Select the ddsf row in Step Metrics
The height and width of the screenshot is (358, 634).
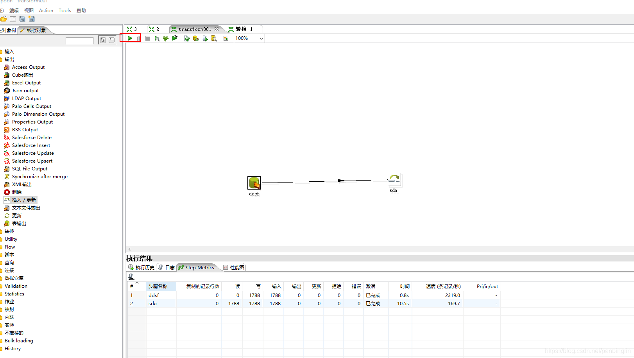click(x=313, y=295)
